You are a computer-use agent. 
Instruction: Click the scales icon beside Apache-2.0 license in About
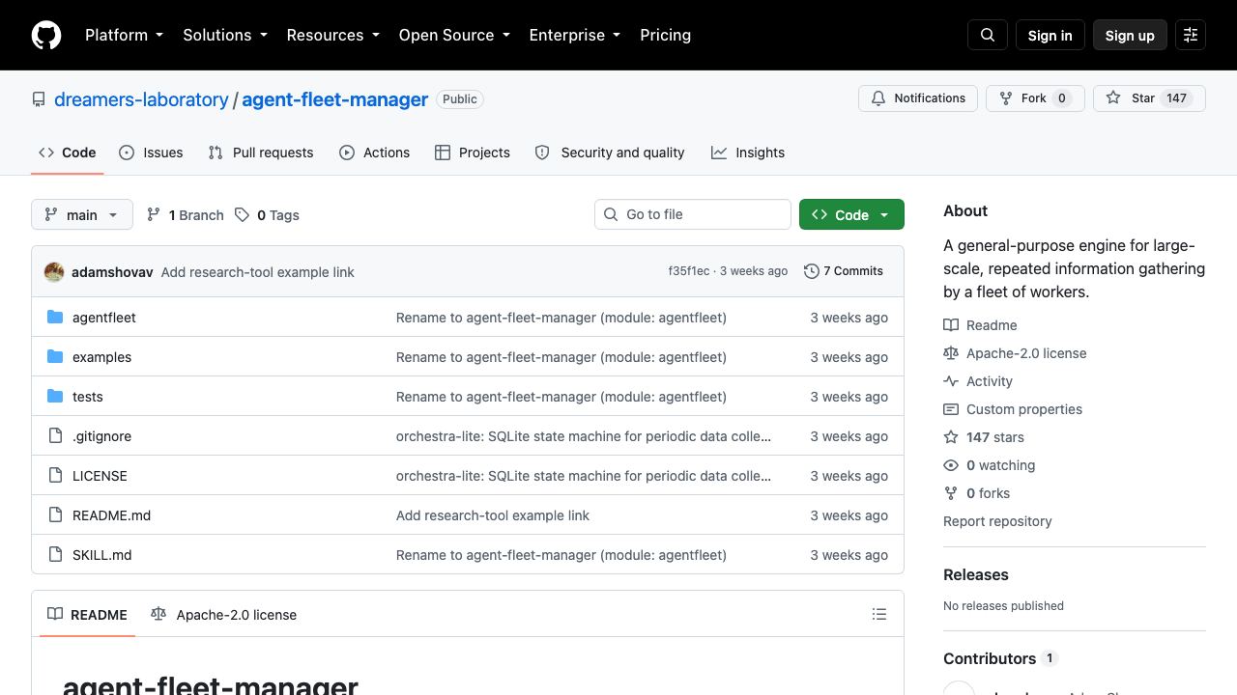951,353
